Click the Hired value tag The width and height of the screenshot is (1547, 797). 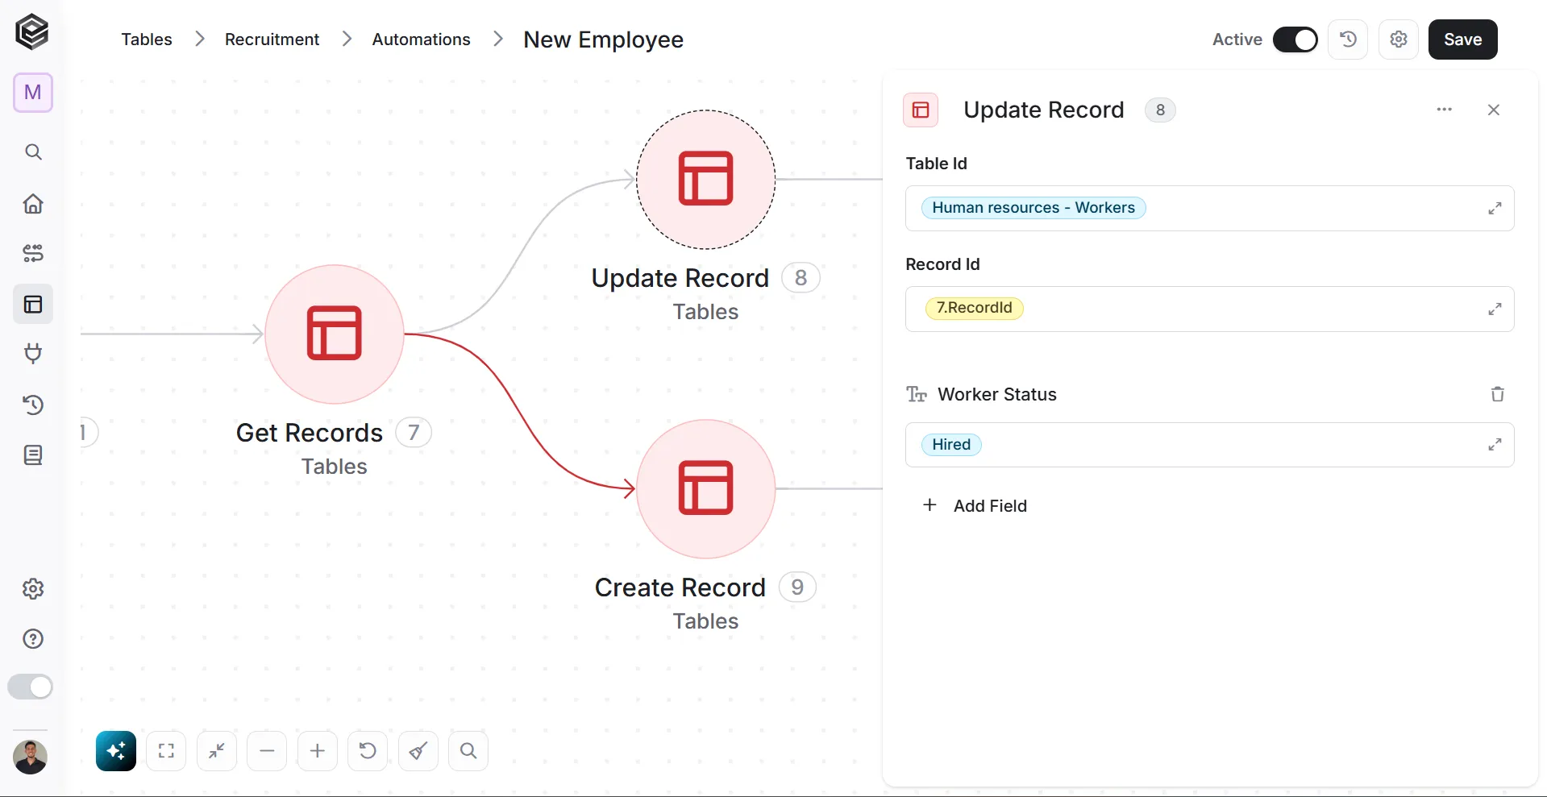point(951,445)
